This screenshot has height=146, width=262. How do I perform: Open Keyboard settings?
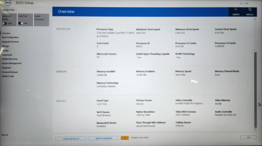[6, 68]
